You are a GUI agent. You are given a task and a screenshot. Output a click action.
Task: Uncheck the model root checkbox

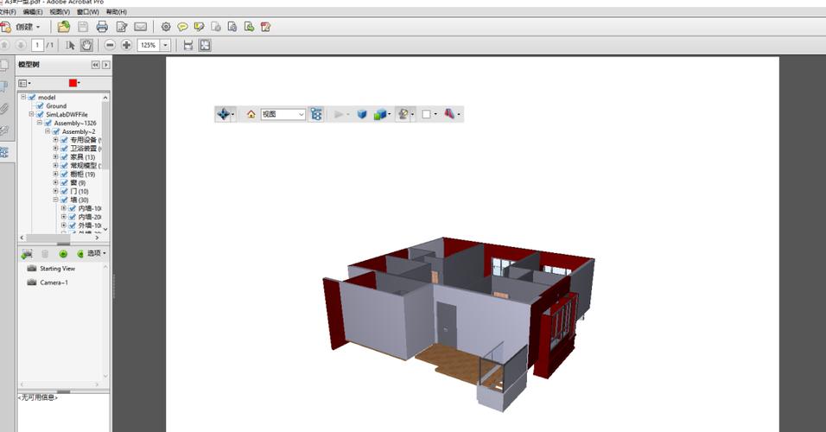(x=32, y=98)
